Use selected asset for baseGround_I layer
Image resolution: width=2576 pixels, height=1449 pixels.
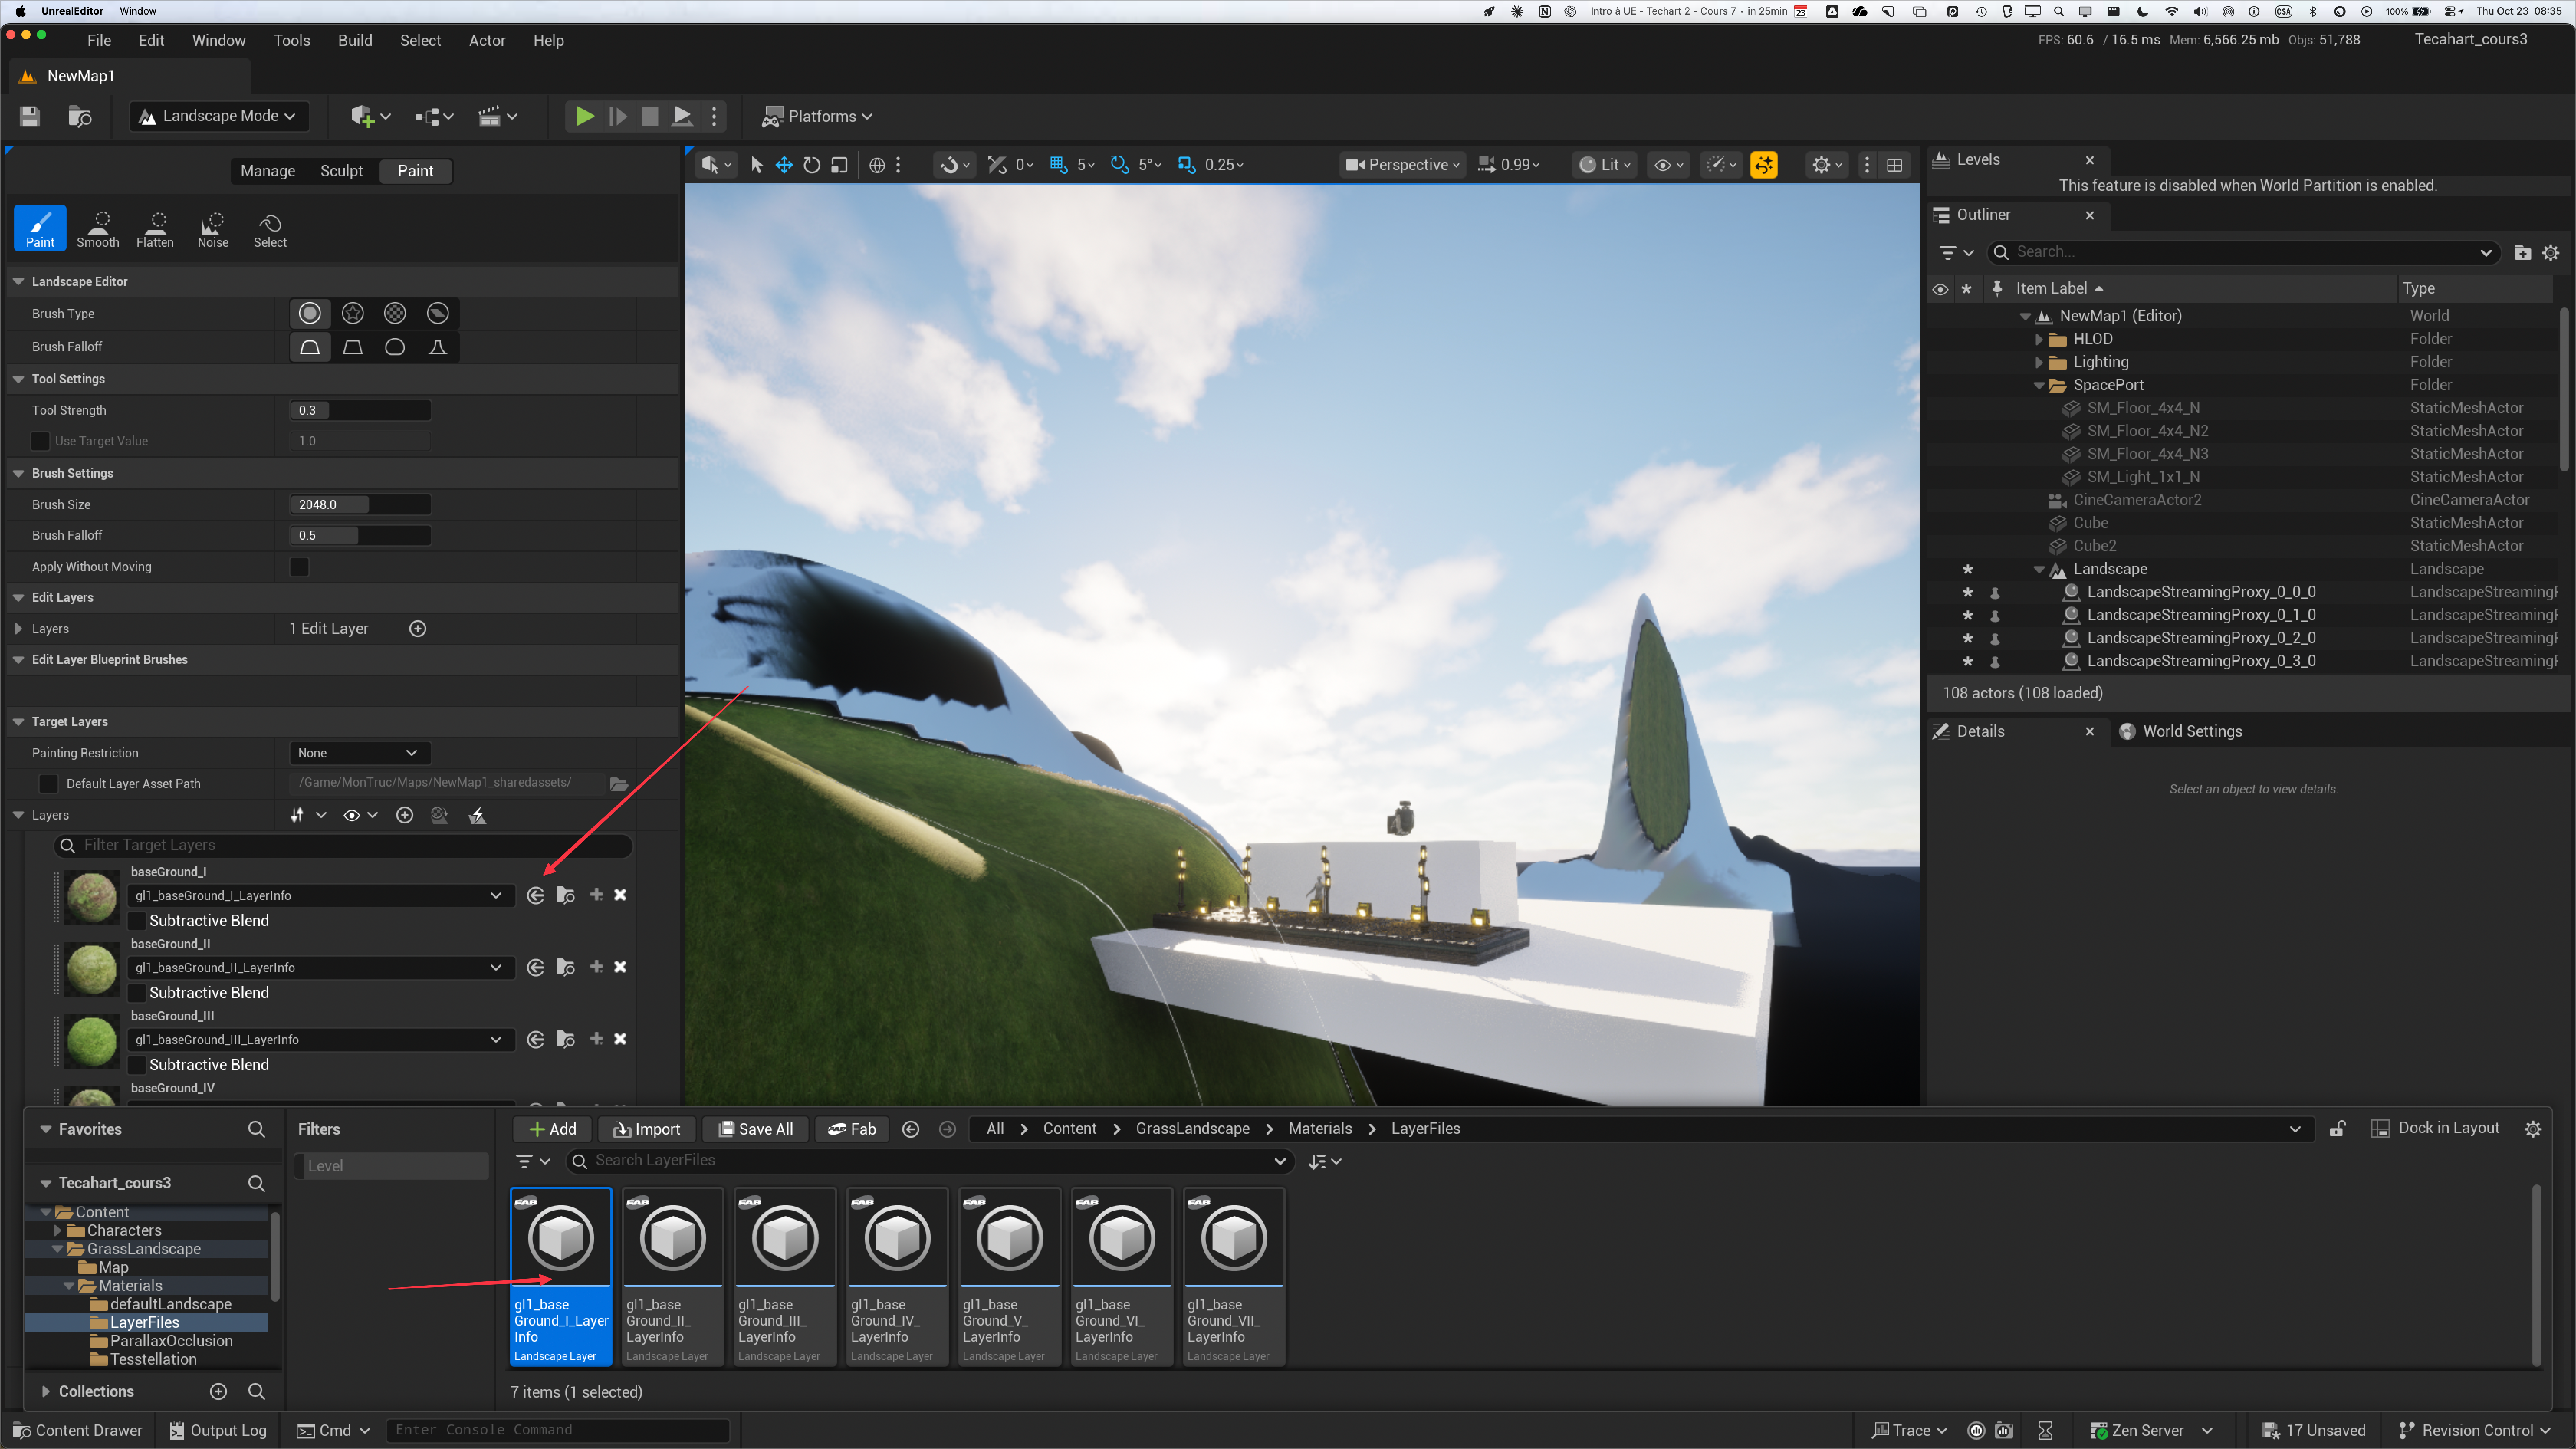tap(536, 896)
